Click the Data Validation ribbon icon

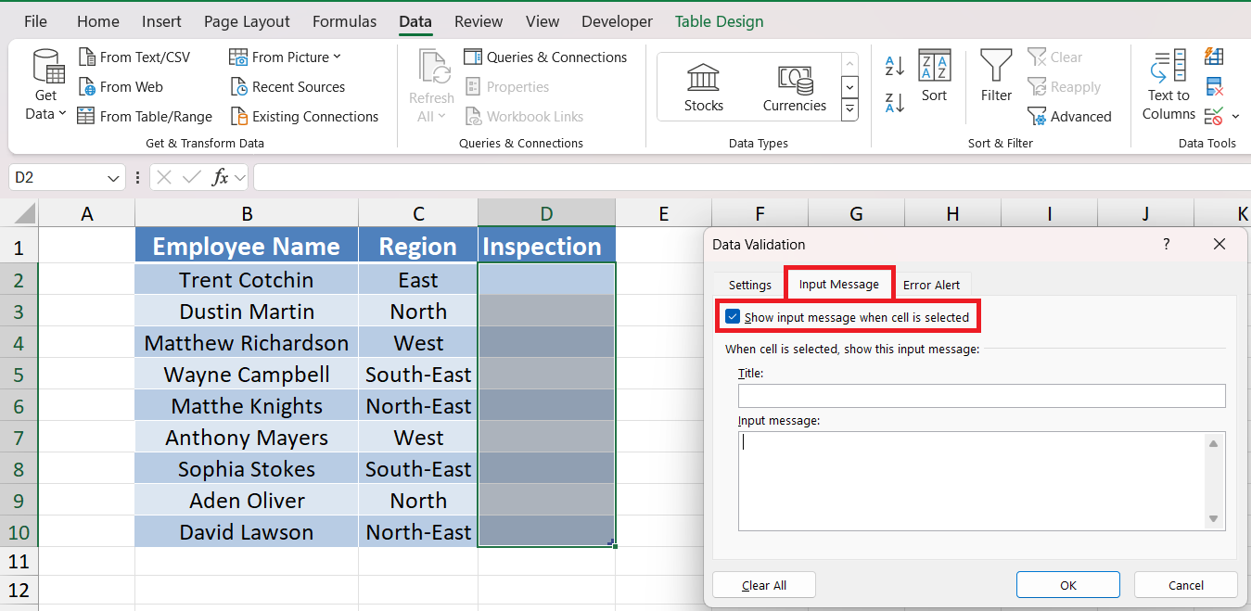[1214, 117]
